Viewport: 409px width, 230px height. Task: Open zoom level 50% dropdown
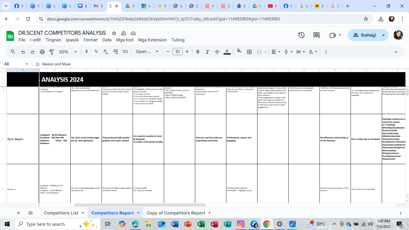click(68, 52)
